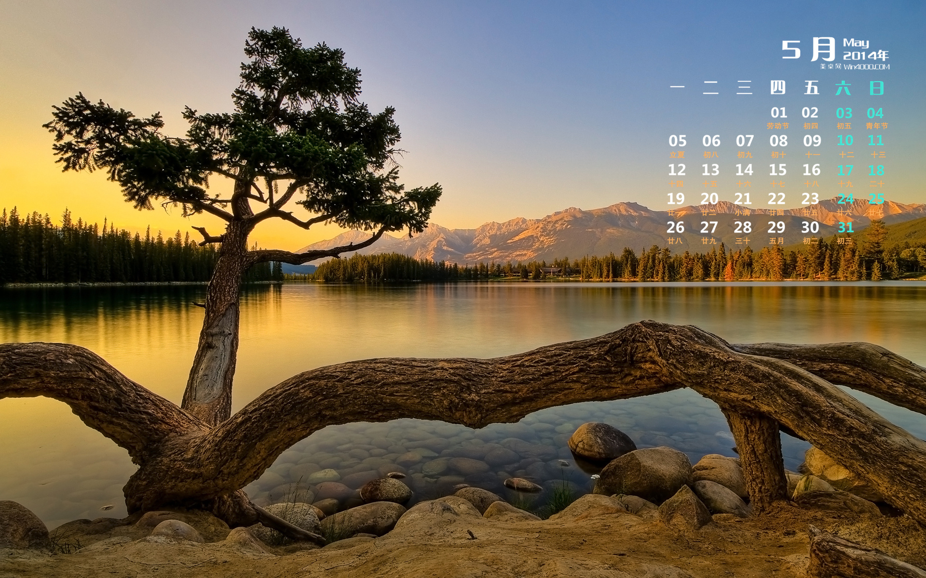Click date 26 labeled 廿八
The height and width of the screenshot is (578, 926).
point(675,232)
